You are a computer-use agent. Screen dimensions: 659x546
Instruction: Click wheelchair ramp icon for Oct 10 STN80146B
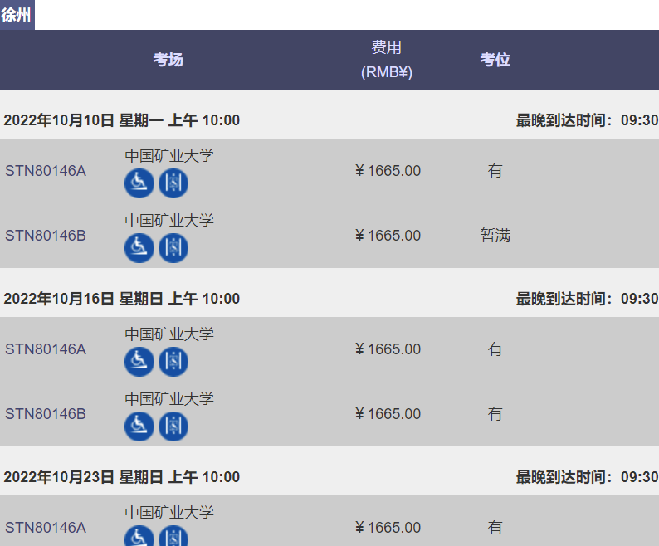[139, 248]
